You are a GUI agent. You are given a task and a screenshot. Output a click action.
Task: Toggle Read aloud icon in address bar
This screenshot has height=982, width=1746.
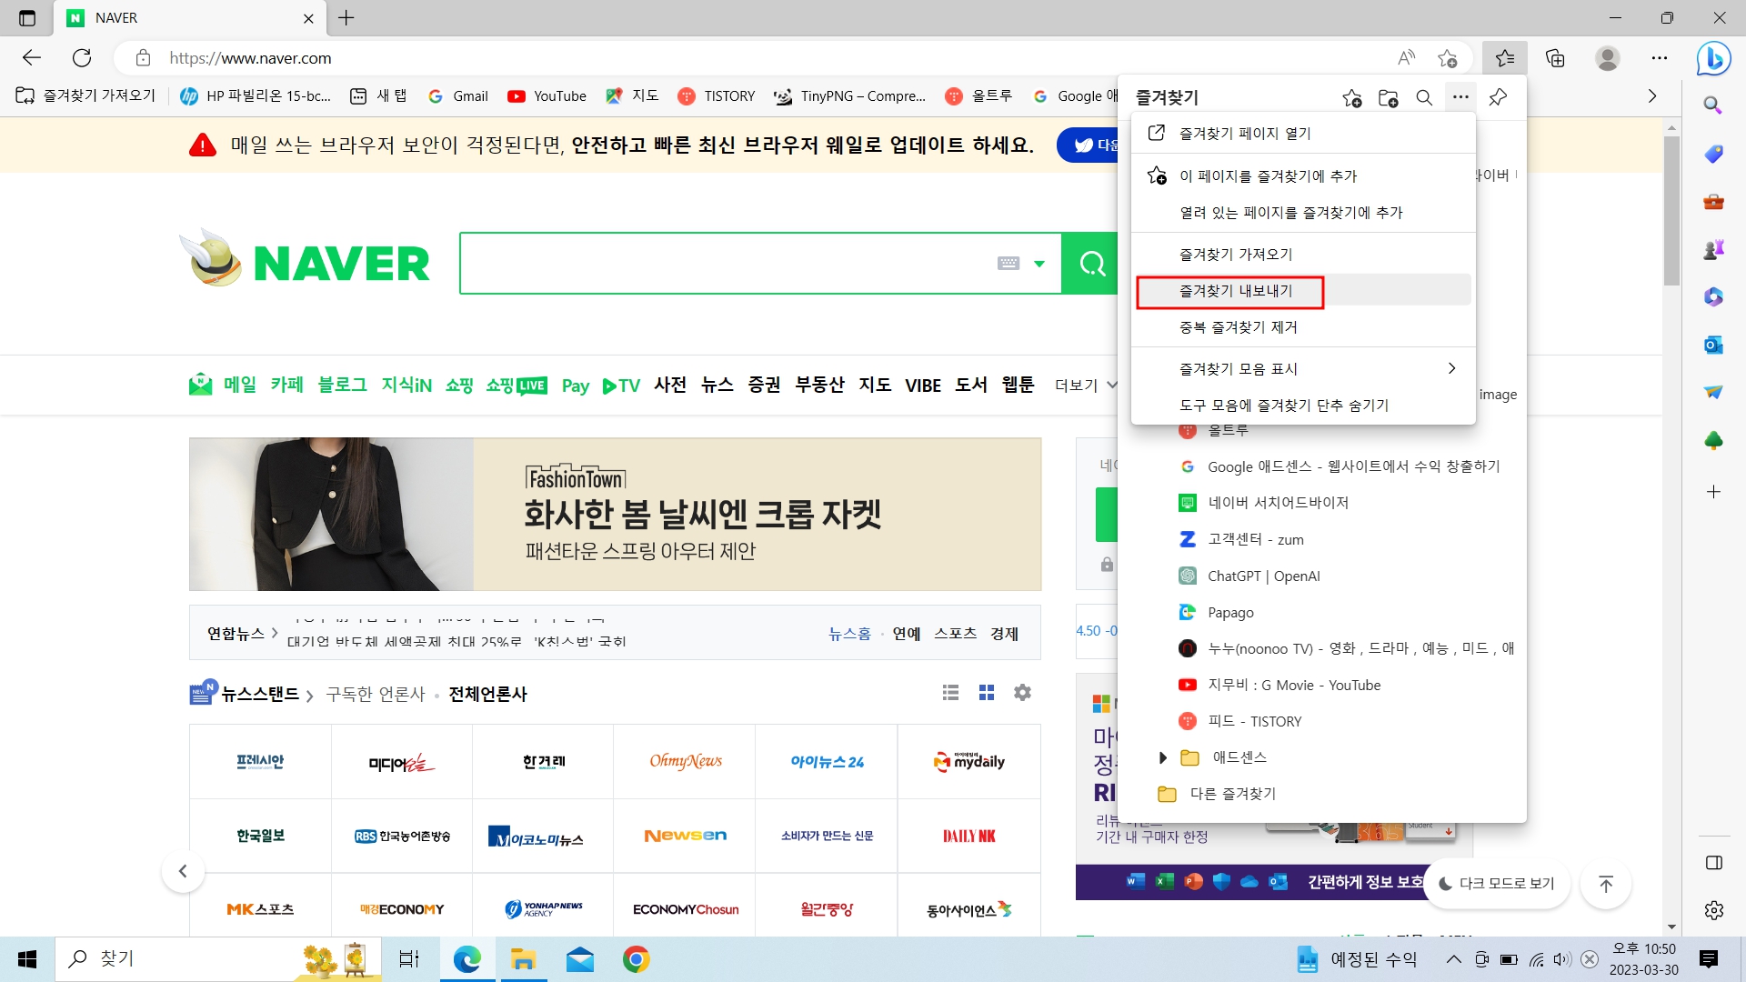1406,58
